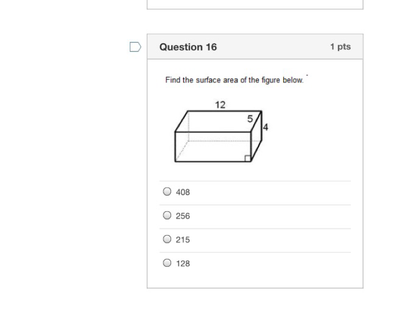405x310 pixels.
Task: Click the '215' answer label text
Action: pos(183,240)
